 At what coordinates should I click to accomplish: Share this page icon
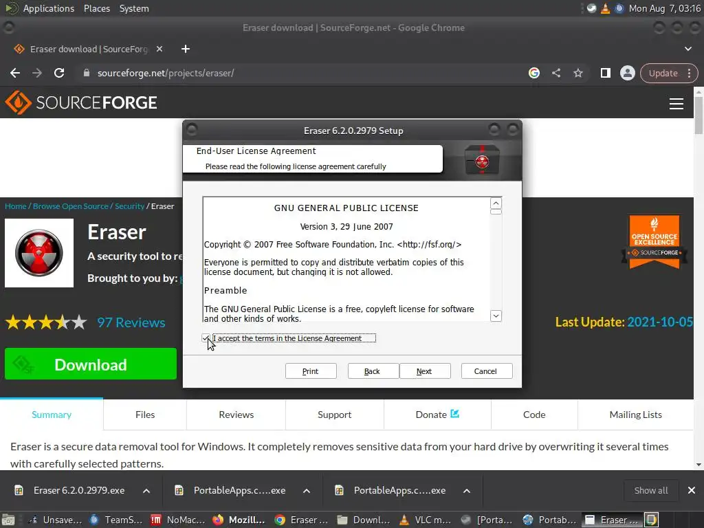point(555,73)
